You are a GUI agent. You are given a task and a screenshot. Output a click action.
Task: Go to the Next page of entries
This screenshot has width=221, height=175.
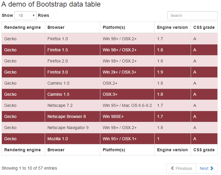pyautogui.click(x=207, y=168)
